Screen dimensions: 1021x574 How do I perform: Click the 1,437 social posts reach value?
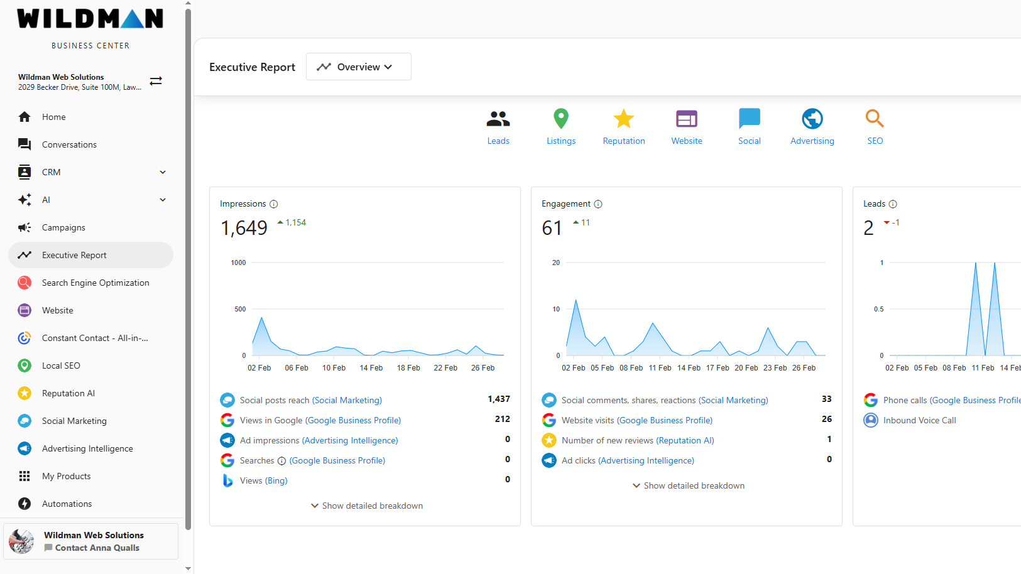[499, 399]
